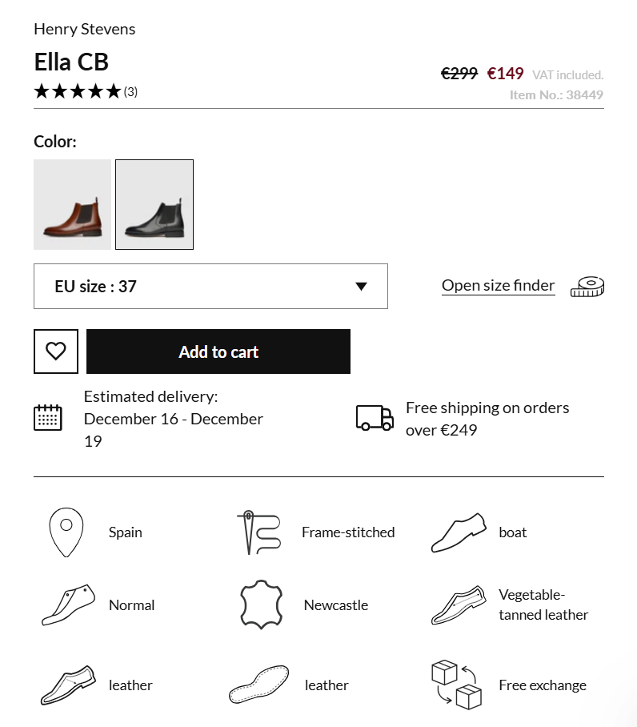Click the Spain location pin icon

[x=65, y=531]
